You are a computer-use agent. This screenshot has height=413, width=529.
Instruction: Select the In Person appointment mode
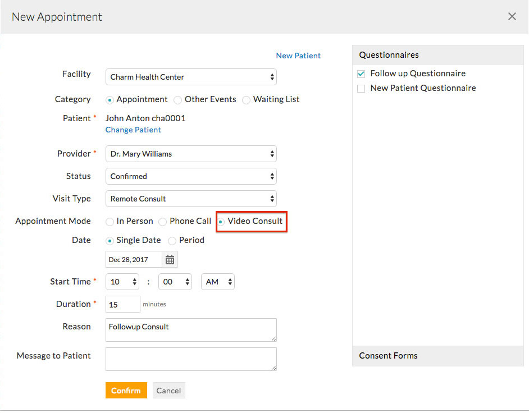110,221
